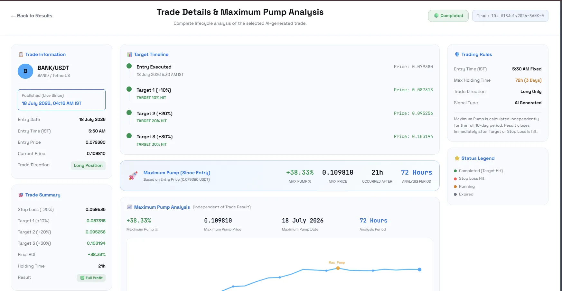This screenshot has height=291, width=562.
Task: Click the Entry Executed timeline dot
Action: 129,66
